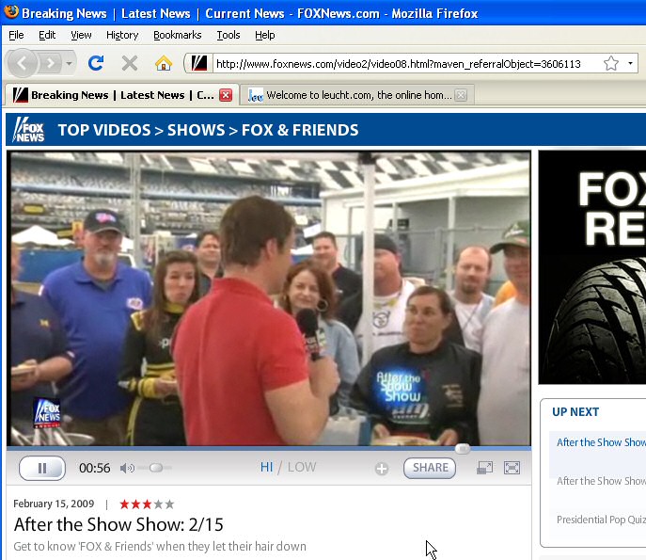Open the View menu
The width and height of the screenshot is (646, 560).
(x=81, y=35)
